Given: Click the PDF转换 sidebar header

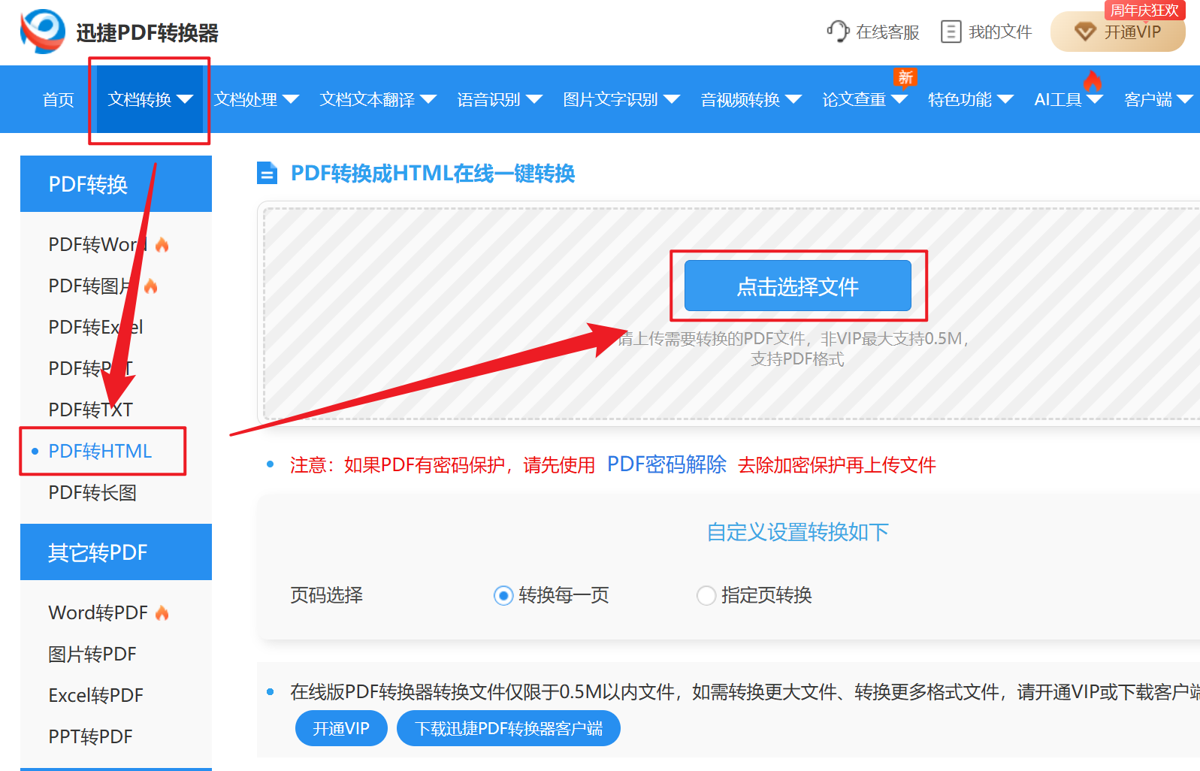Looking at the screenshot, I should [116, 184].
